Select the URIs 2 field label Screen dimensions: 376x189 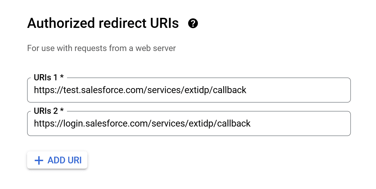coord(49,111)
